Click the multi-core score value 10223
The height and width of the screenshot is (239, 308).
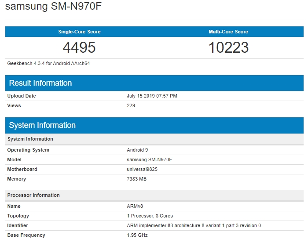pyautogui.click(x=228, y=47)
